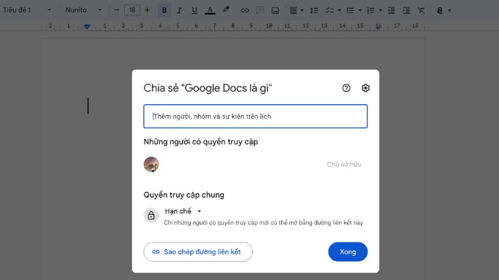Click the insert link icon in toolbar
Viewport: 499px width, 280px height.
click(x=244, y=10)
